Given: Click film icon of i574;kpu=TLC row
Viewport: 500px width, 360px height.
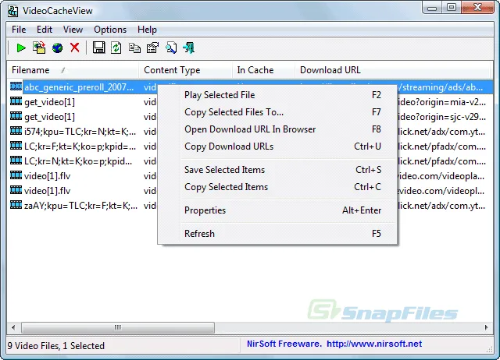Looking at the screenshot, I should click(x=16, y=131).
